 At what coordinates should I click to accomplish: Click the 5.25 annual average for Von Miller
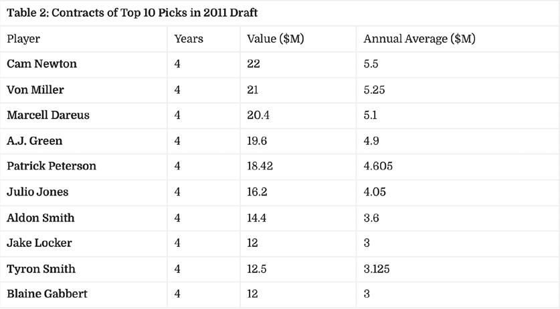(375, 89)
